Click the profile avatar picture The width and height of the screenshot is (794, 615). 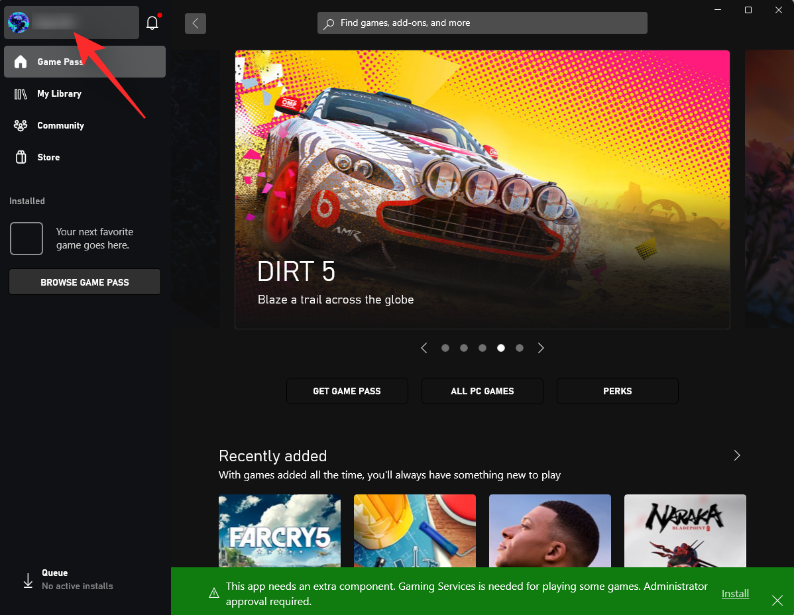coord(18,23)
